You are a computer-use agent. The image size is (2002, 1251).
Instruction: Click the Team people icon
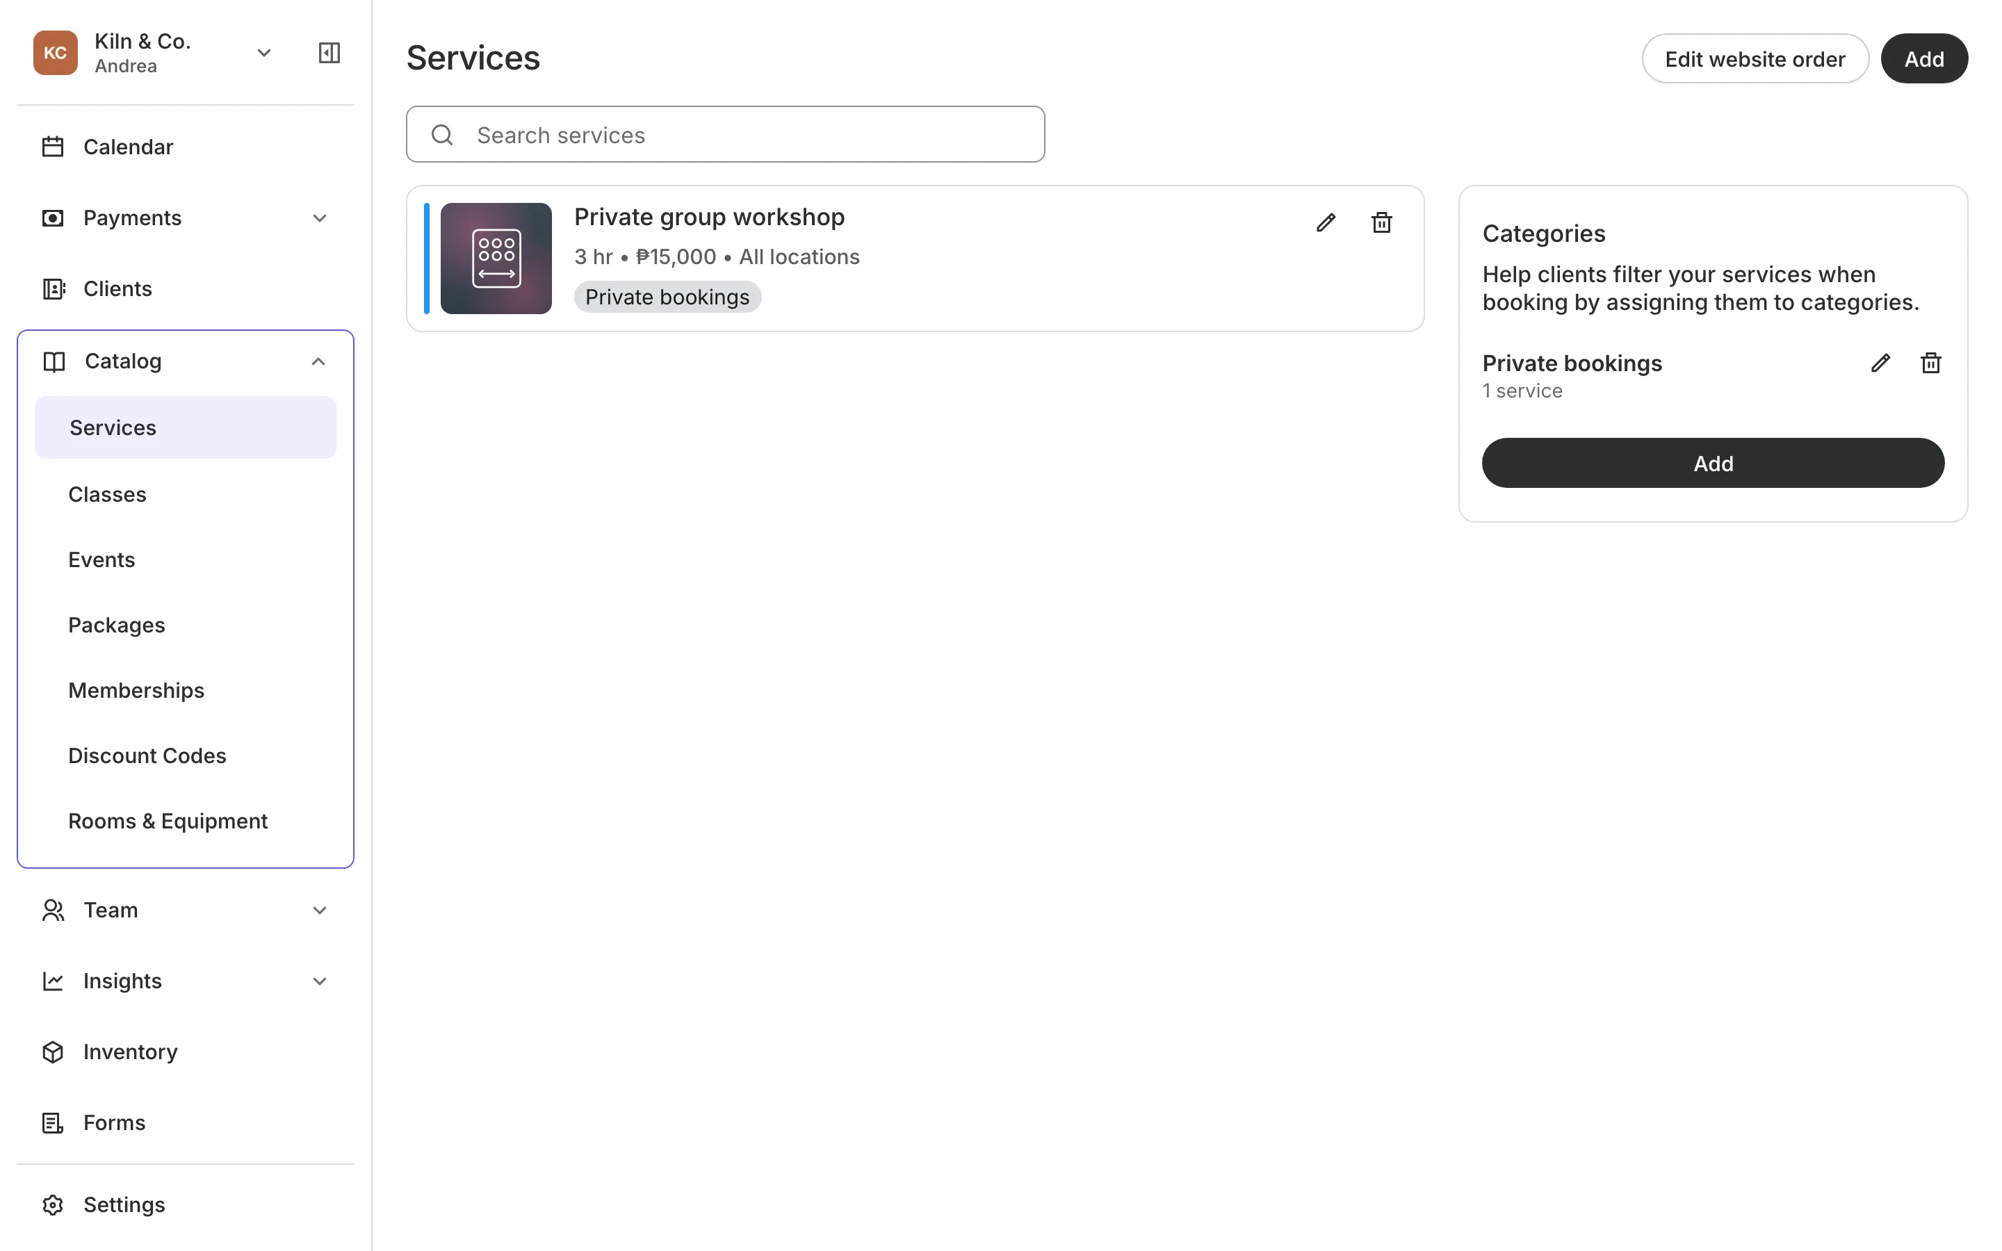53,910
